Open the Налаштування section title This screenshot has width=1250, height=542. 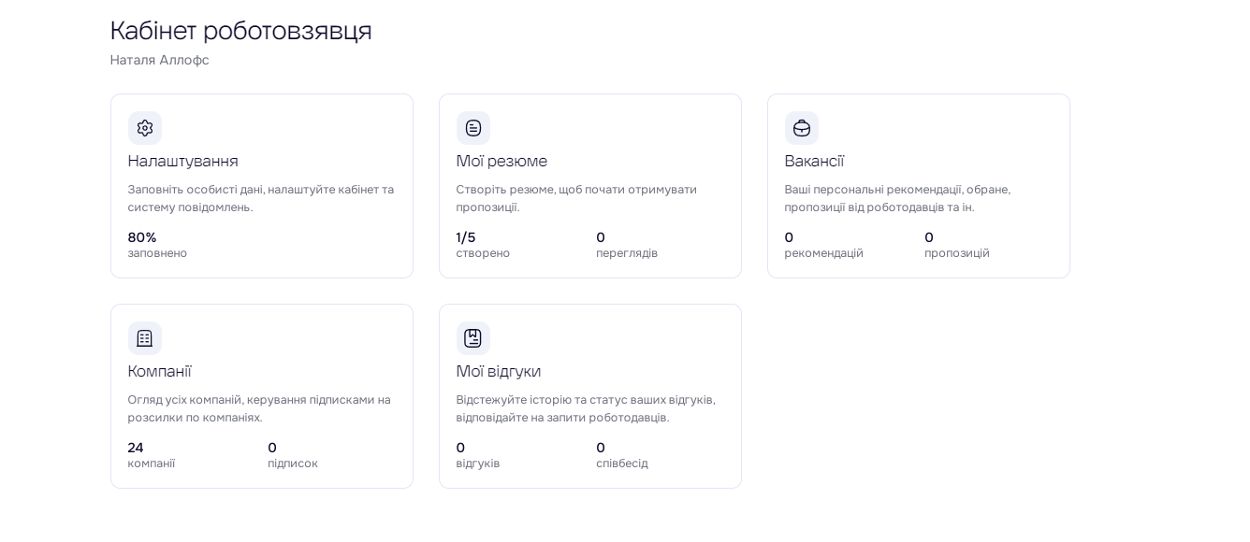(x=183, y=161)
